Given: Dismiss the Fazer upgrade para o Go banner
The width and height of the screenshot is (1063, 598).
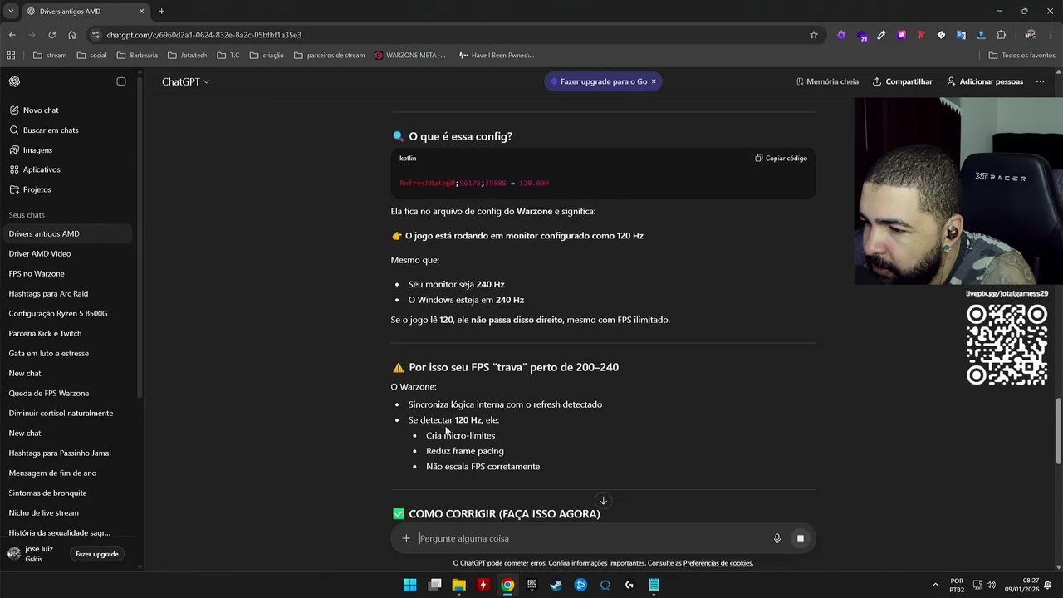Looking at the screenshot, I should coord(654,81).
